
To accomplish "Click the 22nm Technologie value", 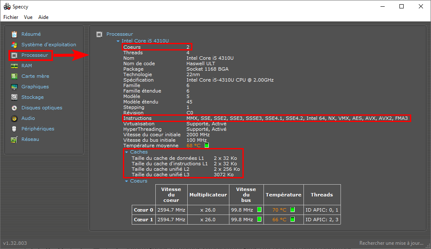I will (193, 74).
